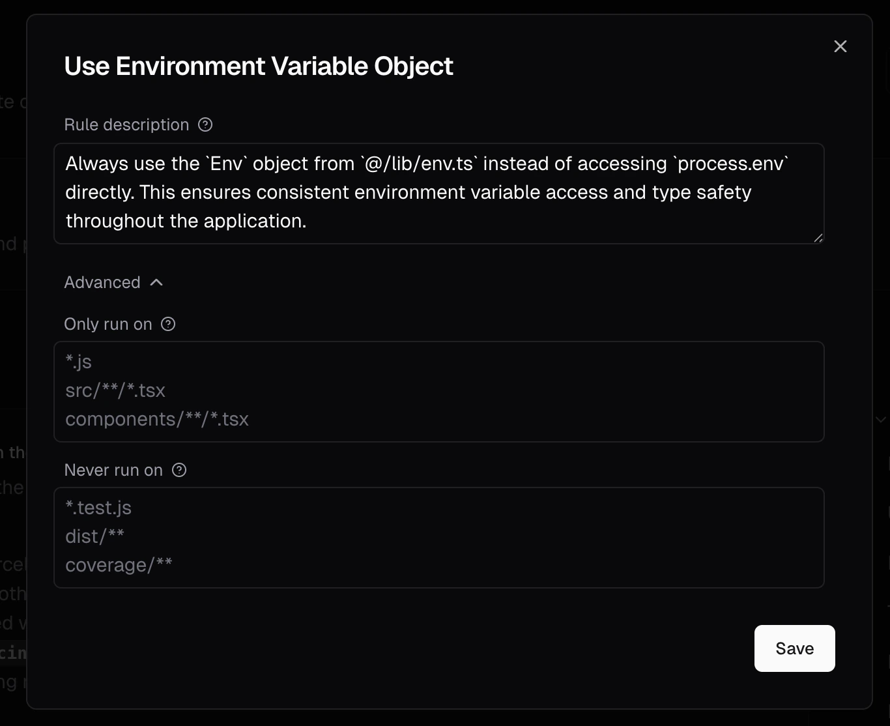The image size is (890, 726).
Task: Click into the Only run on patterns field
Action: [x=439, y=392]
